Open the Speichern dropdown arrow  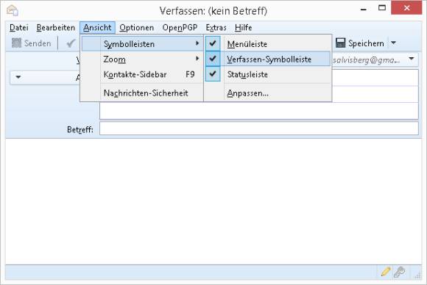pyautogui.click(x=393, y=43)
